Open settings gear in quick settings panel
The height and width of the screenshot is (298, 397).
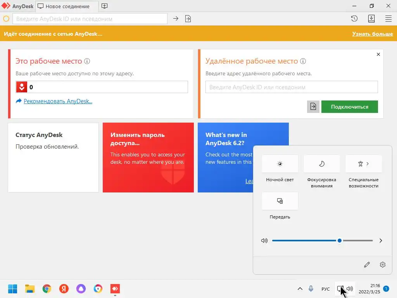(x=383, y=265)
